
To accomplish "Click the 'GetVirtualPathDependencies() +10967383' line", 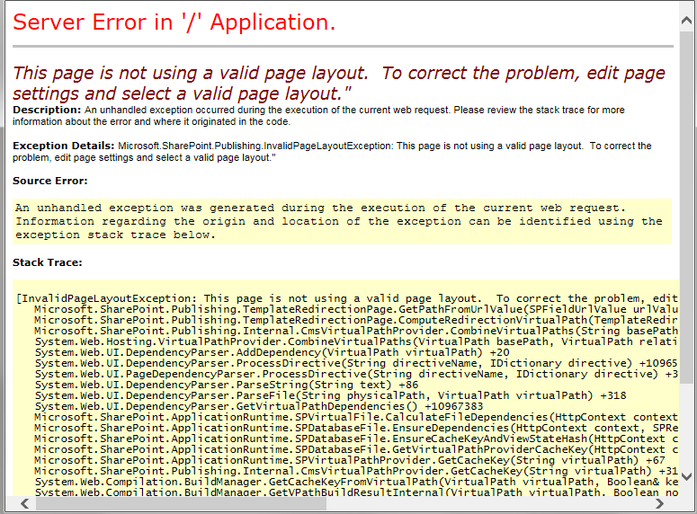I will [x=259, y=406].
